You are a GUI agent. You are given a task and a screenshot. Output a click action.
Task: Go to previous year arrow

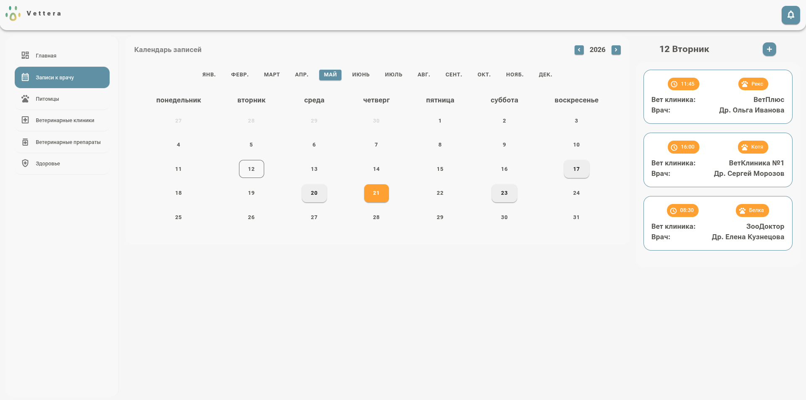[579, 50]
